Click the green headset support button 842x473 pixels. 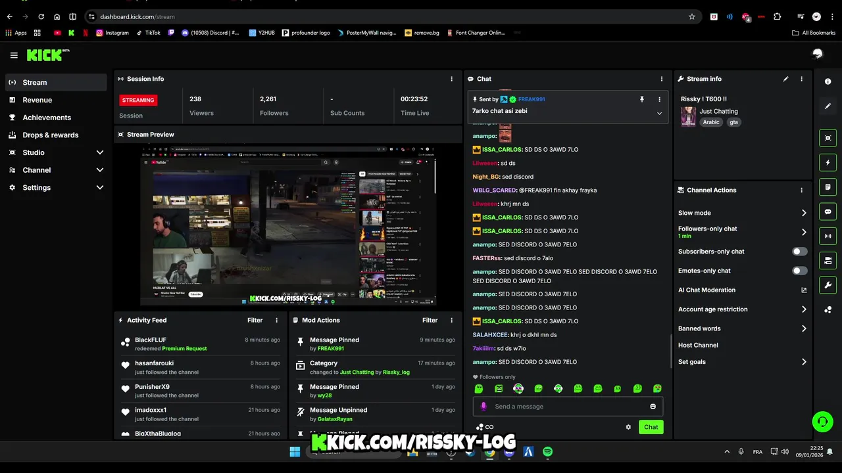(x=822, y=421)
